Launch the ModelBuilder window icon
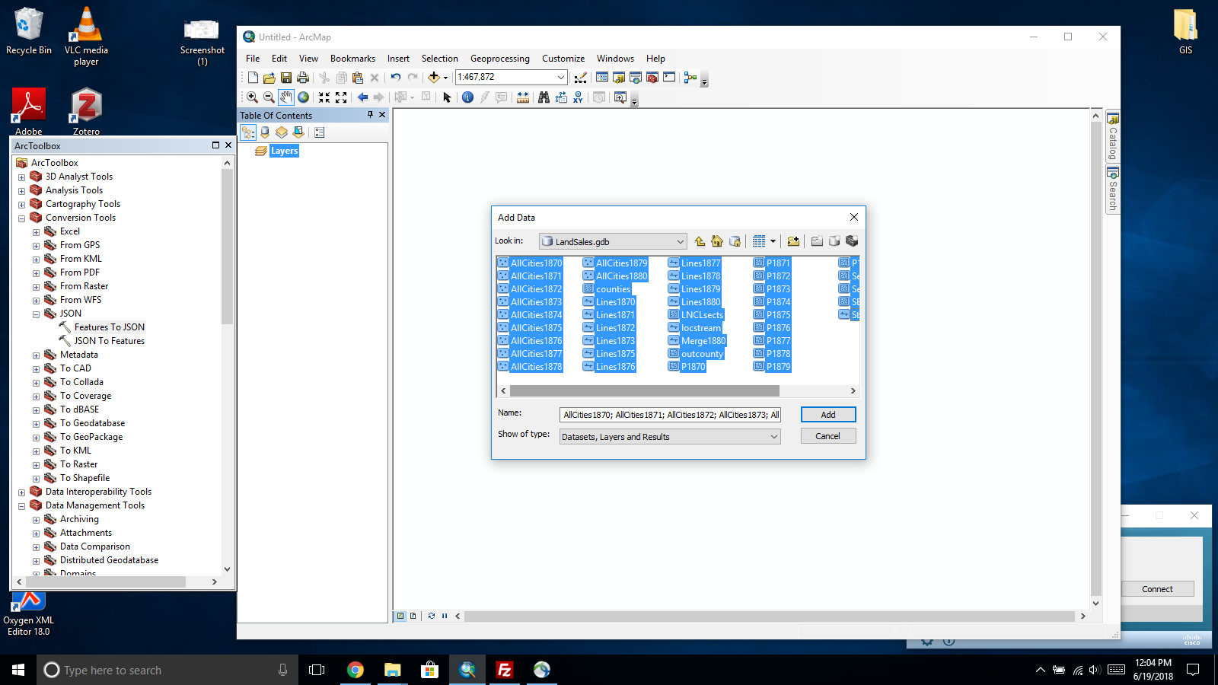 point(690,78)
